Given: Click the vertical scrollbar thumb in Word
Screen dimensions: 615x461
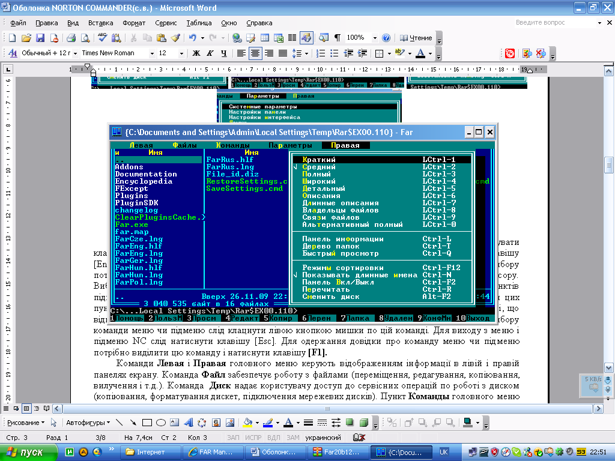Looking at the screenshot, I should 608,165.
